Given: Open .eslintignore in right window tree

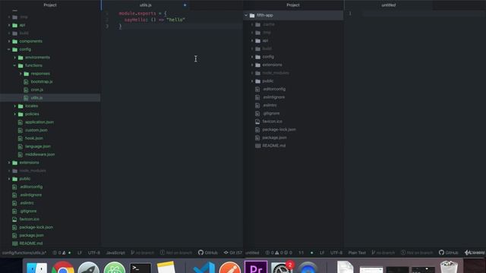Looking at the screenshot, I should click(x=273, y=97).
